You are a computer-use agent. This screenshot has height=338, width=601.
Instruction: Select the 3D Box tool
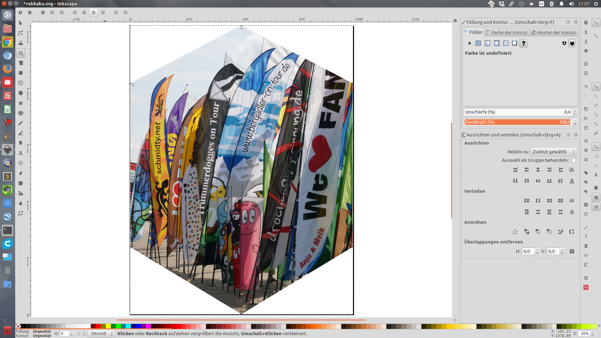(x=21, y=83)
